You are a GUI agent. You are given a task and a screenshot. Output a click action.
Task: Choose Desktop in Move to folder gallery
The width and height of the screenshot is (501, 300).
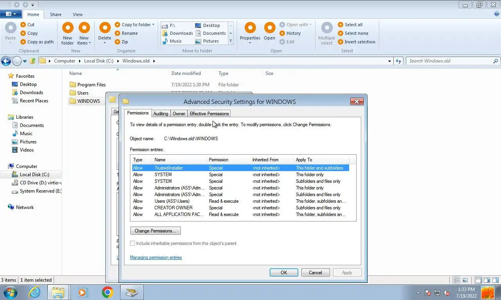[x=207, y=25]
